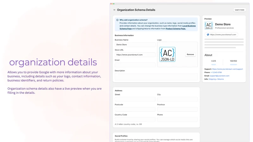Click the Demo Store name in preview
Image resolution: width=253 pixels, height=142 pixels.
pos(223,24)
